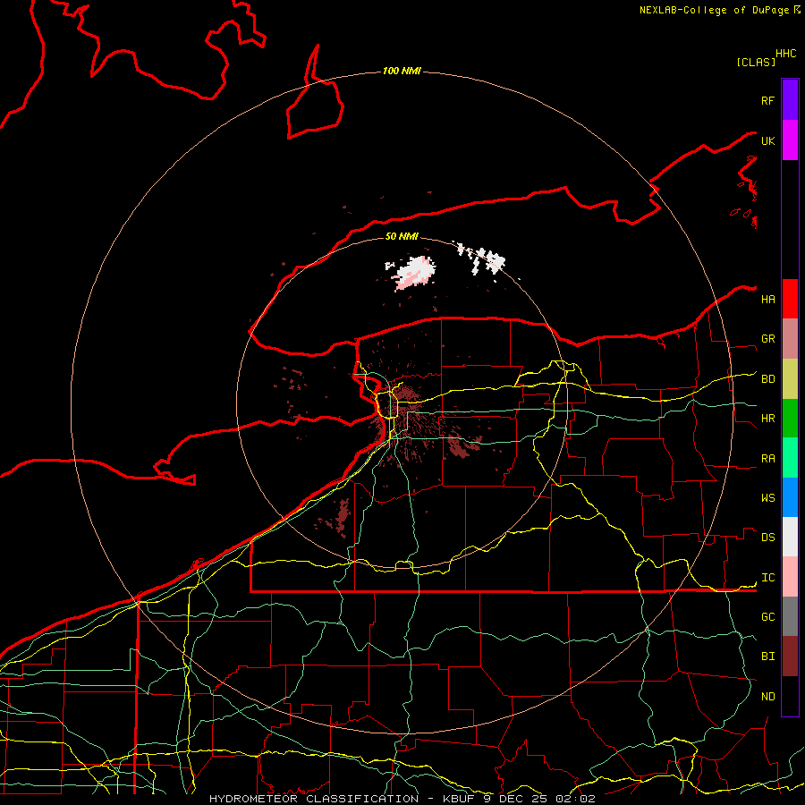Screen dimensions: 805x805
Task: Click the BI brown legend swatch
Action: tap(790, 657)
